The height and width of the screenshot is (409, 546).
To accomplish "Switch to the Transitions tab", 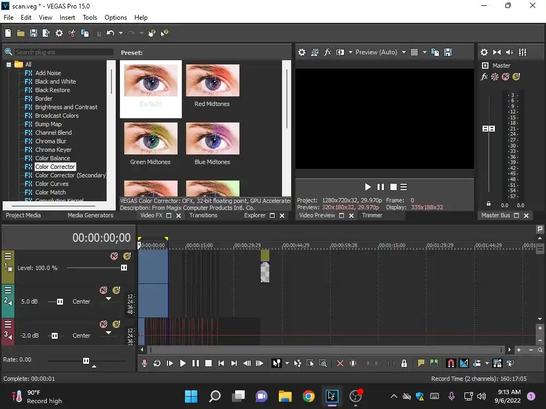I will pyautogui.click(x=203, y=215).
